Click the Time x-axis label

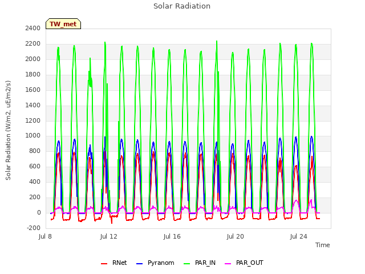(x=322, y=245)
